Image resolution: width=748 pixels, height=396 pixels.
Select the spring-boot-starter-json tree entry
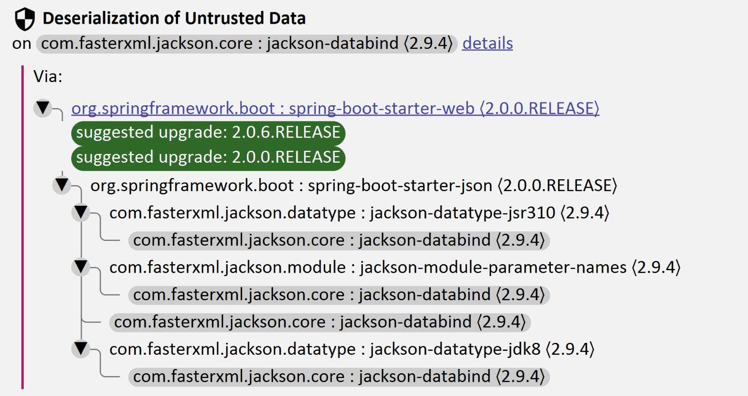point(353,185)
